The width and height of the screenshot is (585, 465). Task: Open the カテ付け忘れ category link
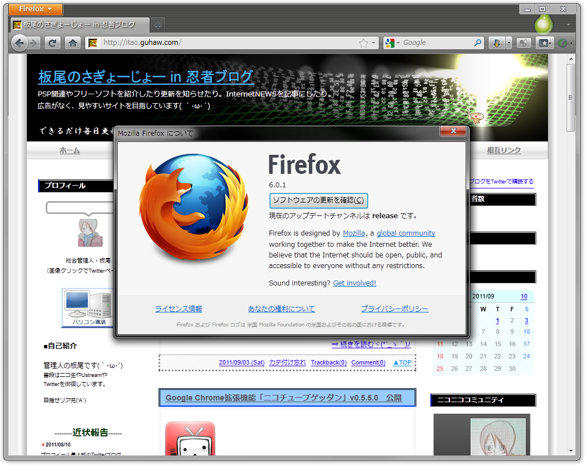click(287, 362)
